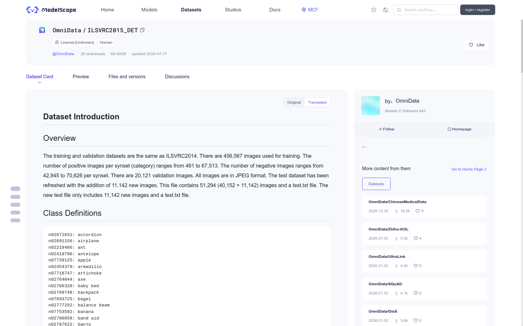Viewport: 523px width, 326px height.
Task: Copy the dataset name ILSVRC2015_DET
Action: click(142, 30)
